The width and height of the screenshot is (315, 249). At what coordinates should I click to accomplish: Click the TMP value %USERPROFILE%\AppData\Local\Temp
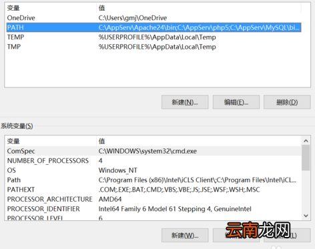[157, 47]
